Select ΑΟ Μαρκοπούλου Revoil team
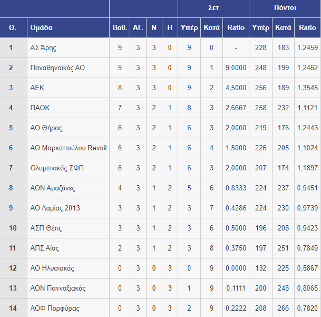The image size is (321, 317). [69, 148]
